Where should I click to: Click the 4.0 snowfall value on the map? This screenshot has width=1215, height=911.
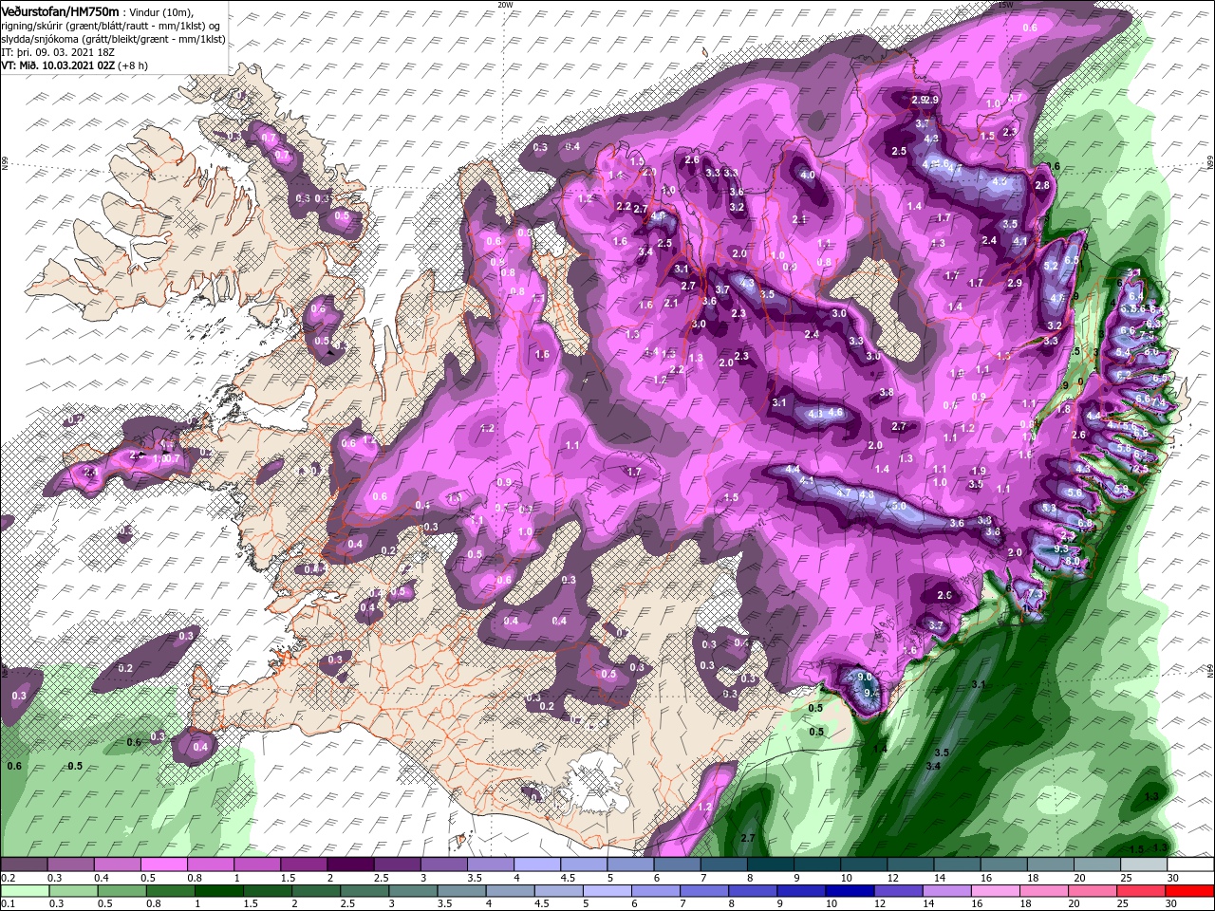(x=808, y=175)
